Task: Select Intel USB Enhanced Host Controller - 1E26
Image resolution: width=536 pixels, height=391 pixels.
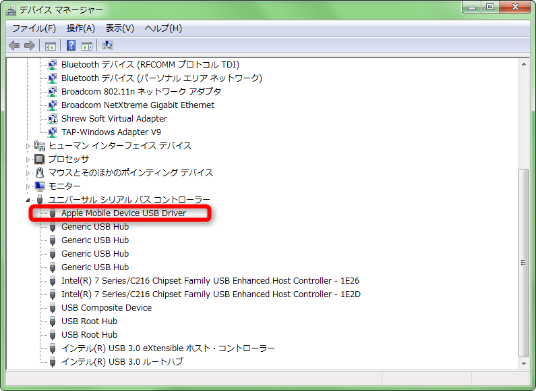Action: point(210,281)
